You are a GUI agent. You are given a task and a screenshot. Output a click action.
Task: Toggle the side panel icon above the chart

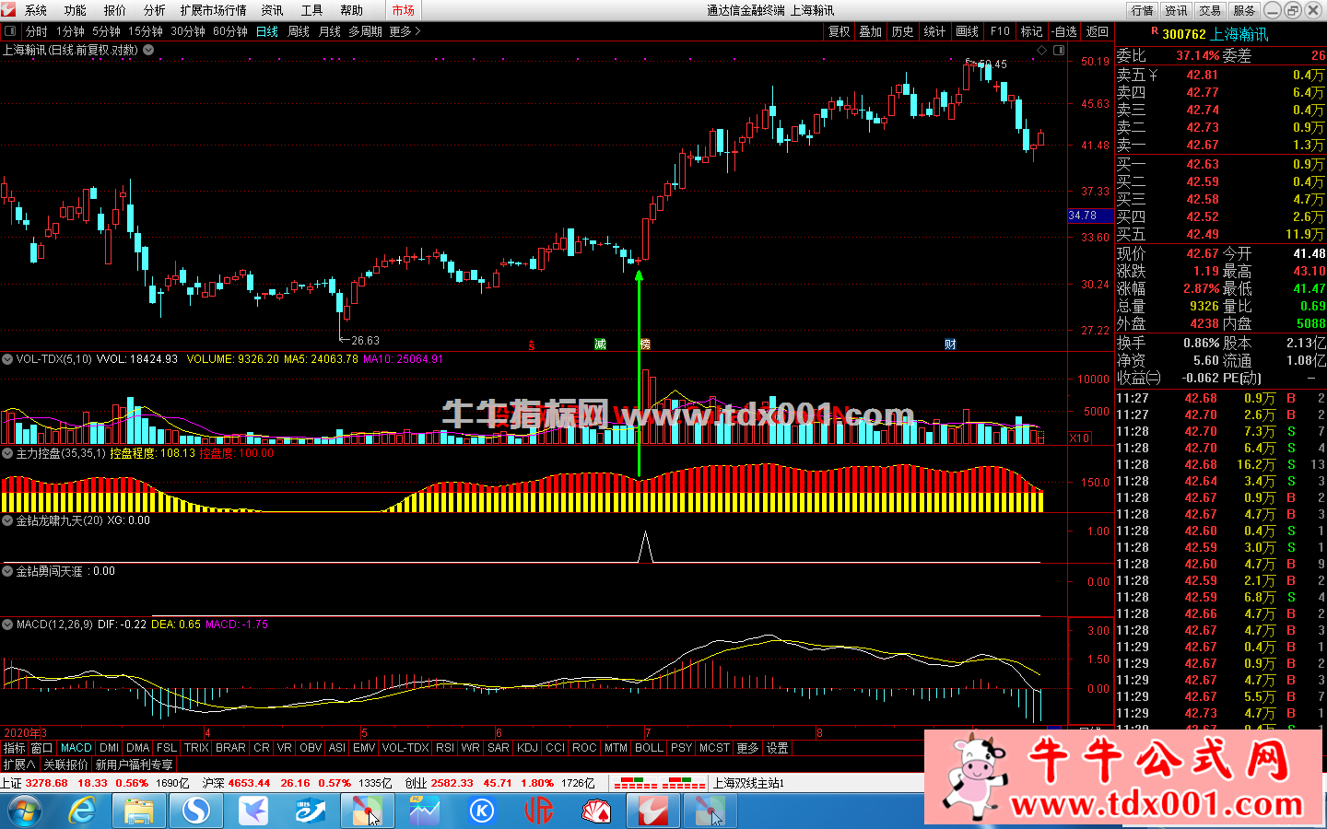pos(1059,50)
